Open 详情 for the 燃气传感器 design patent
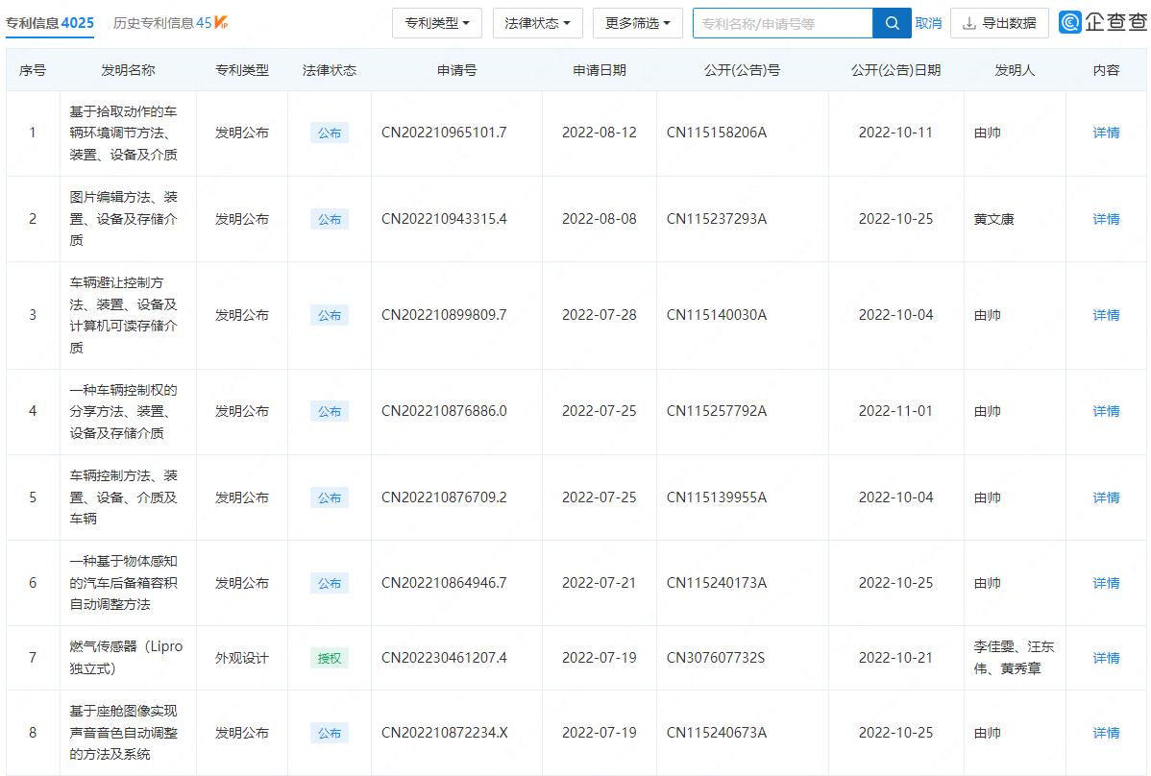Screen dimensions: 1151x776 [1105, 657]
